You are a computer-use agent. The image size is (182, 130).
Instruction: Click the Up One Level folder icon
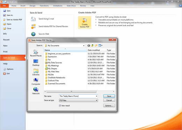pyautogui.click(x=92, y=46)
